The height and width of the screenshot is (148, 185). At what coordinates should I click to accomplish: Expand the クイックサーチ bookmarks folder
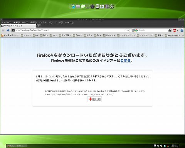point(126,35)
